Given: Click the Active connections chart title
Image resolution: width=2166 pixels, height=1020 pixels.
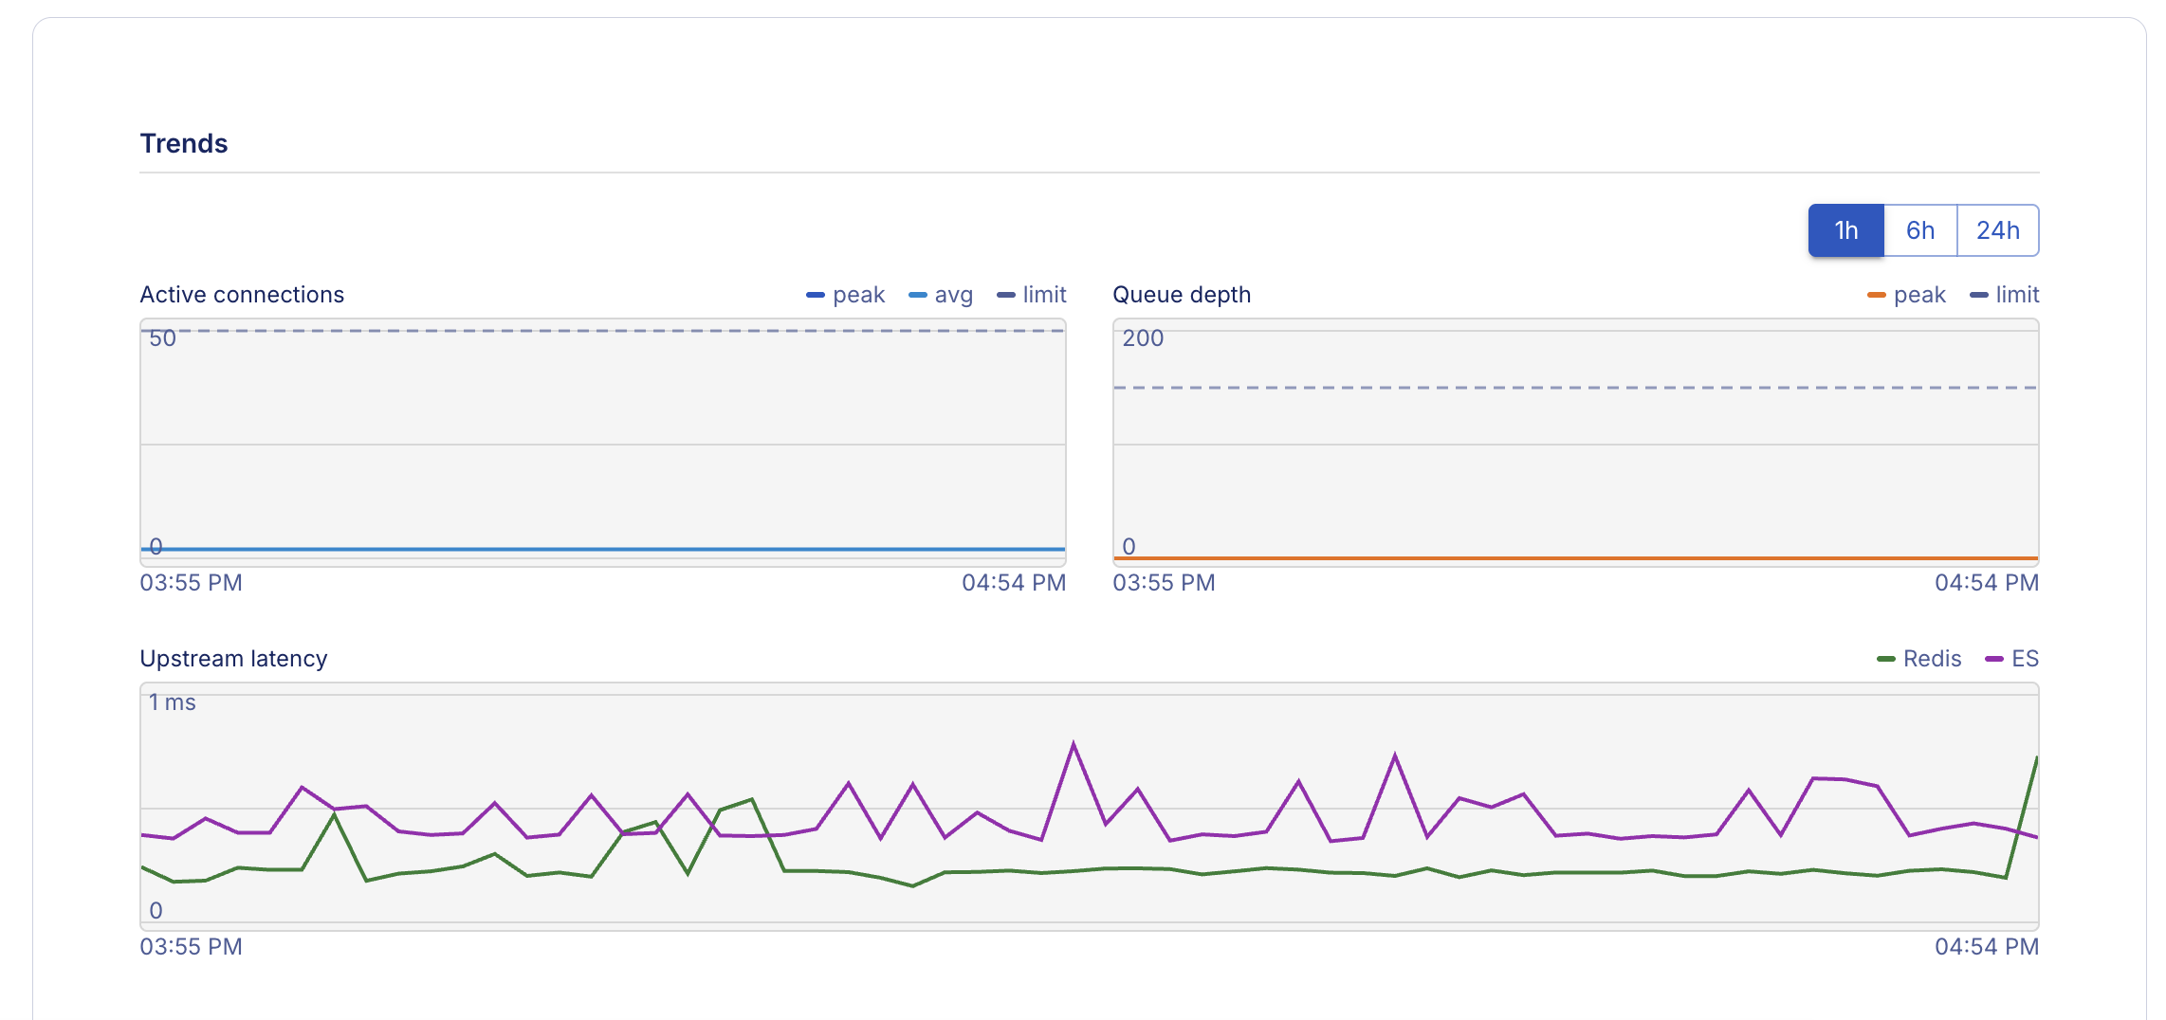Looking at the screenshot, I should [242, 295].
